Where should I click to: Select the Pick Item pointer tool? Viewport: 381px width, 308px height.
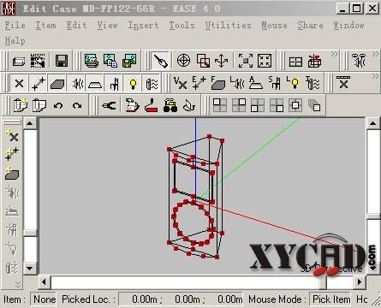(x=161, y=61)
